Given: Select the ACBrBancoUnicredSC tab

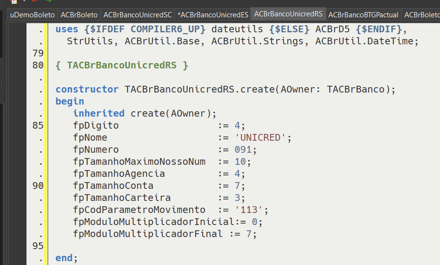Looking at the screenshot, I should [138, 15].
